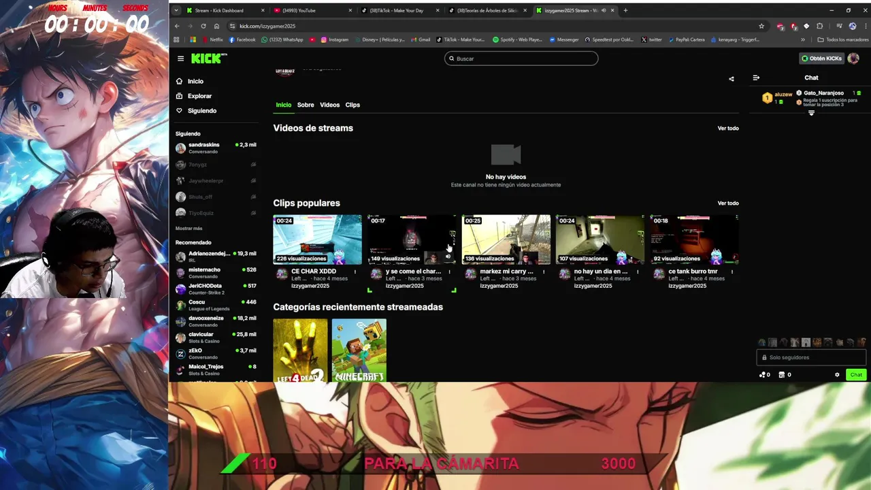Switch to the YouTube browser tab
The height and width of the screenshot is (490, 871).
[312, 10]
